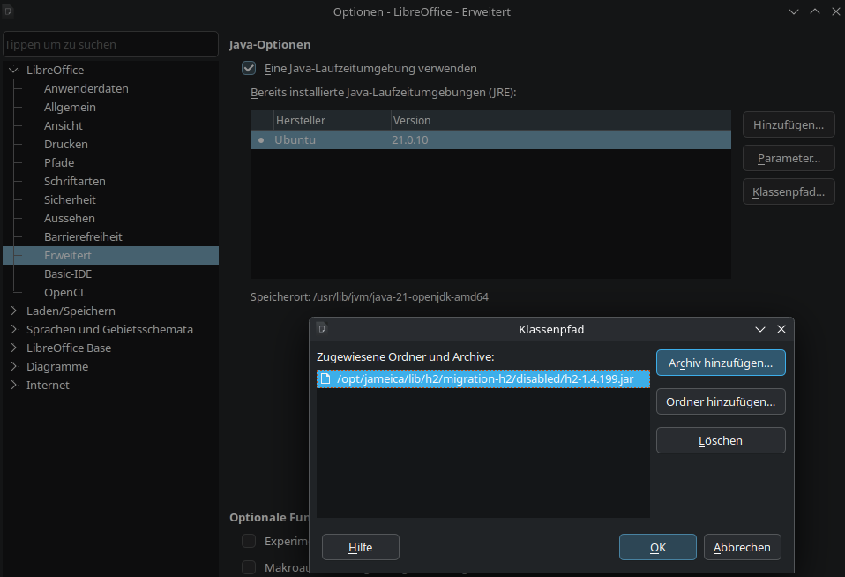Open Hilfe in the Klassenpfad dialog
The image size is (845, 577).
coord(361,547)
